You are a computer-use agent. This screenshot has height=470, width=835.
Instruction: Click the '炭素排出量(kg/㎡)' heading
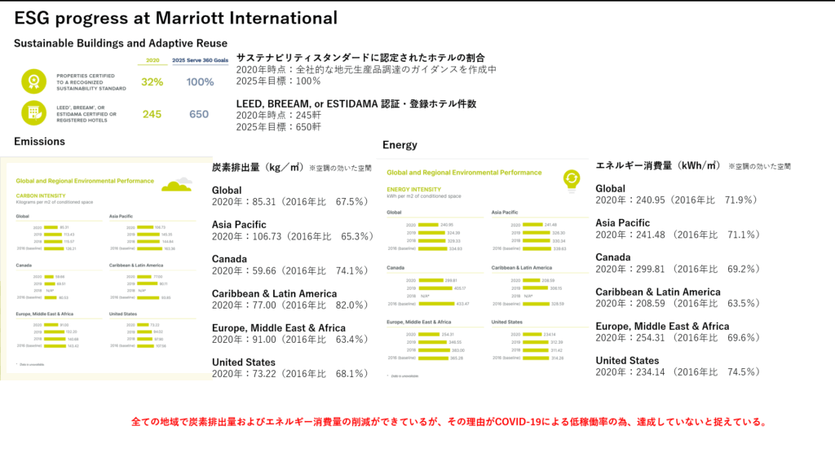point(258,168)
